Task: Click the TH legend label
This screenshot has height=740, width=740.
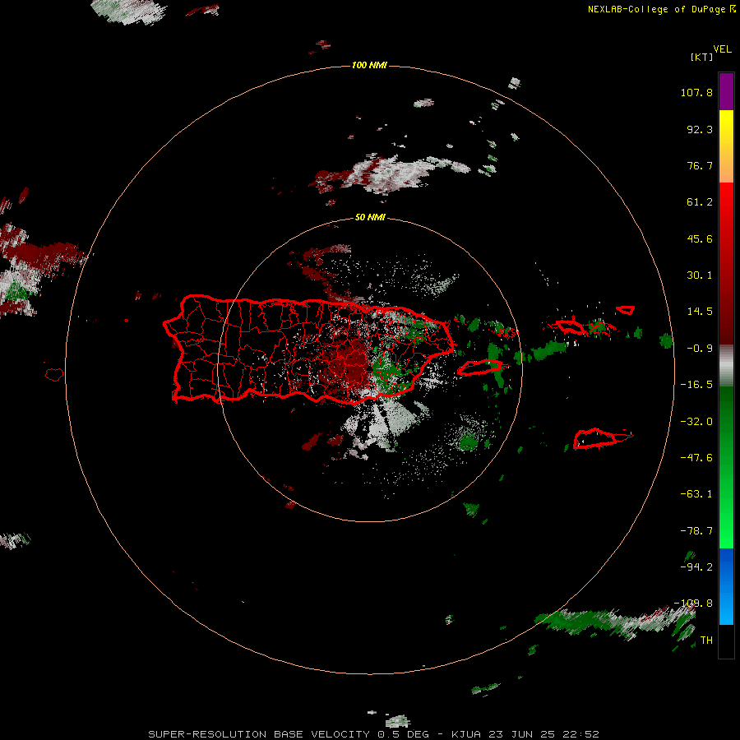Action: point(706,641)
